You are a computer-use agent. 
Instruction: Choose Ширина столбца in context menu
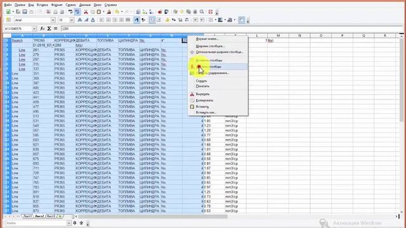[218, 46]
